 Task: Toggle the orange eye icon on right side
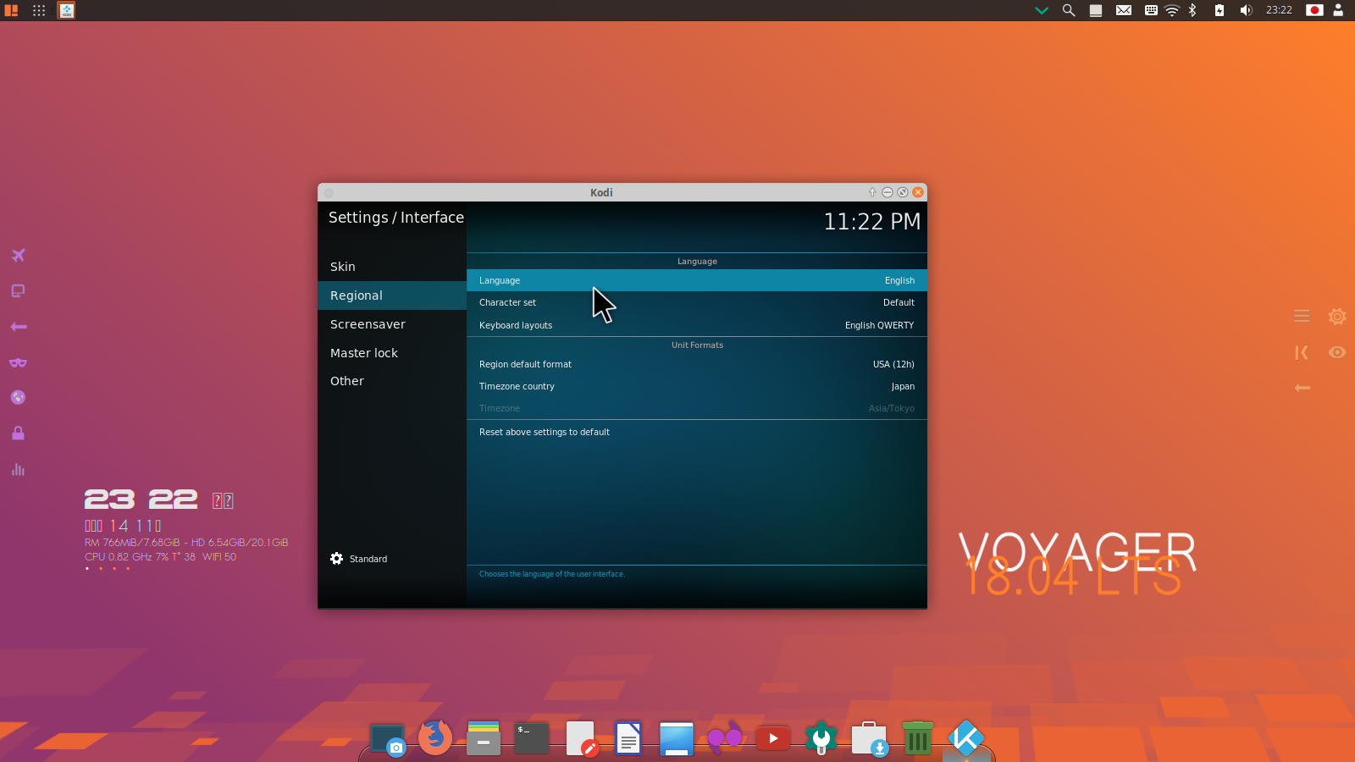1337,352
